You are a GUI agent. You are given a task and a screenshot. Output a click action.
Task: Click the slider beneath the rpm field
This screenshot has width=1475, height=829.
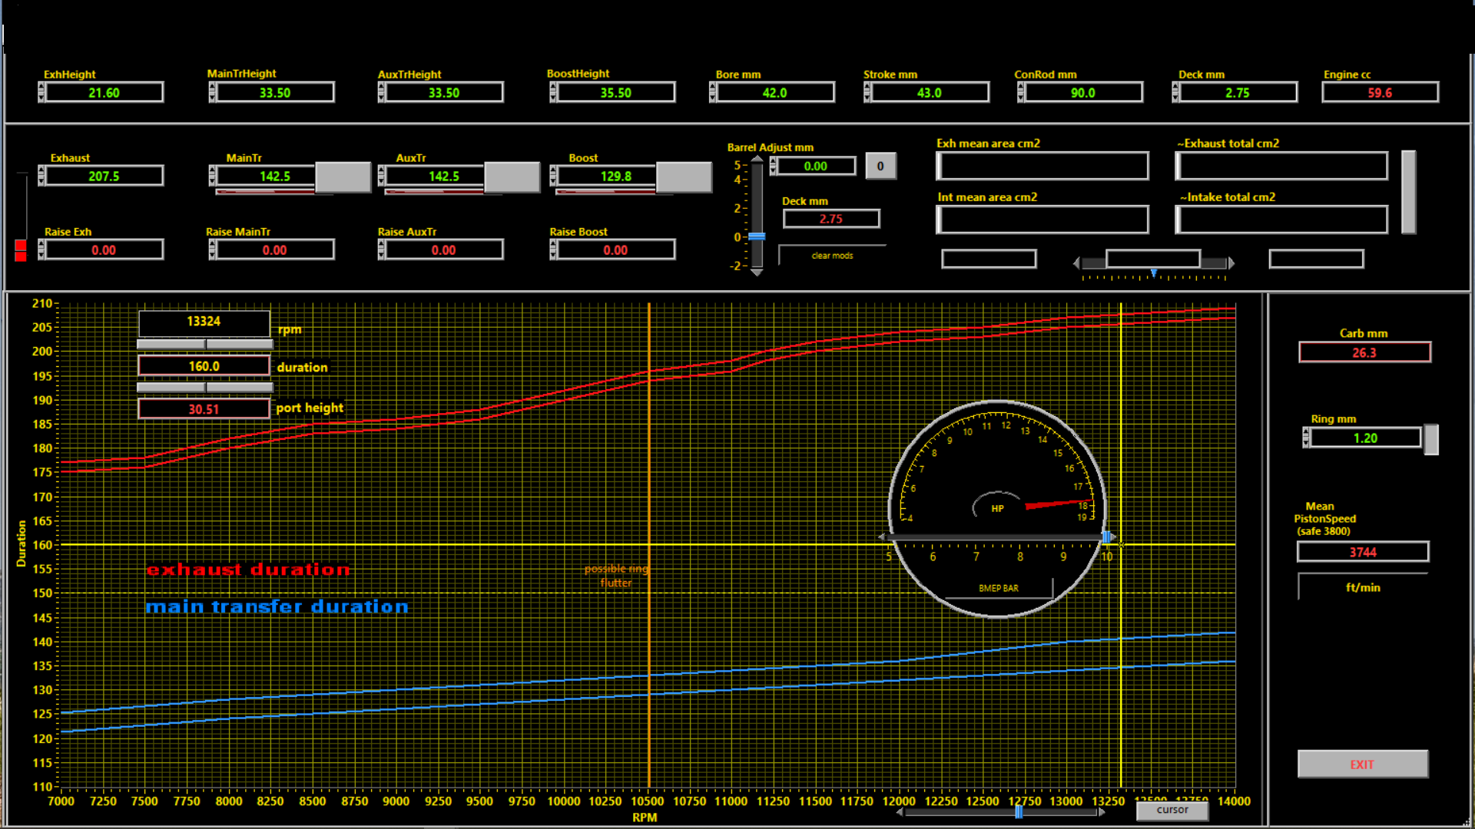click(204, 344)
